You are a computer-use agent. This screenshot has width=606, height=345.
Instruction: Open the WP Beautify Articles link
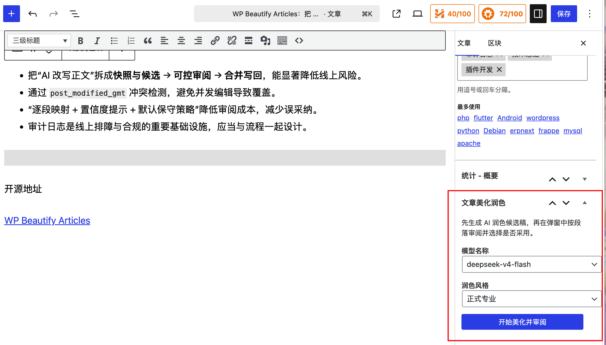click(47, 220)
